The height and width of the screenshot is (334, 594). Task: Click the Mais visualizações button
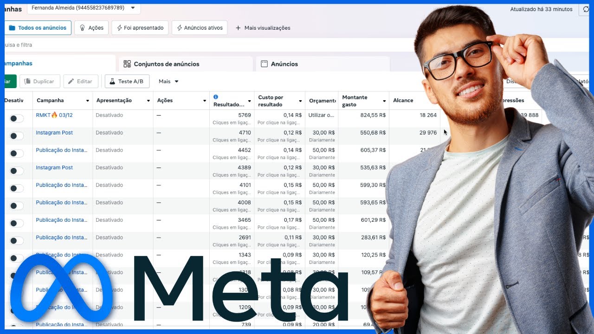tap(263, 28)
